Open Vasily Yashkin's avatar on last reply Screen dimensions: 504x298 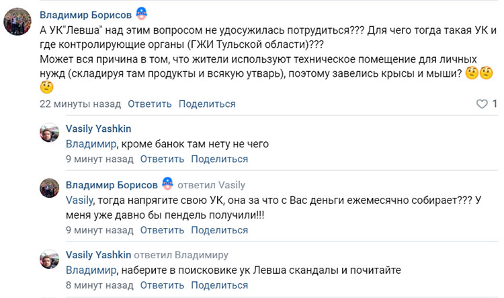pyautogui.click(x=51, y=262)
